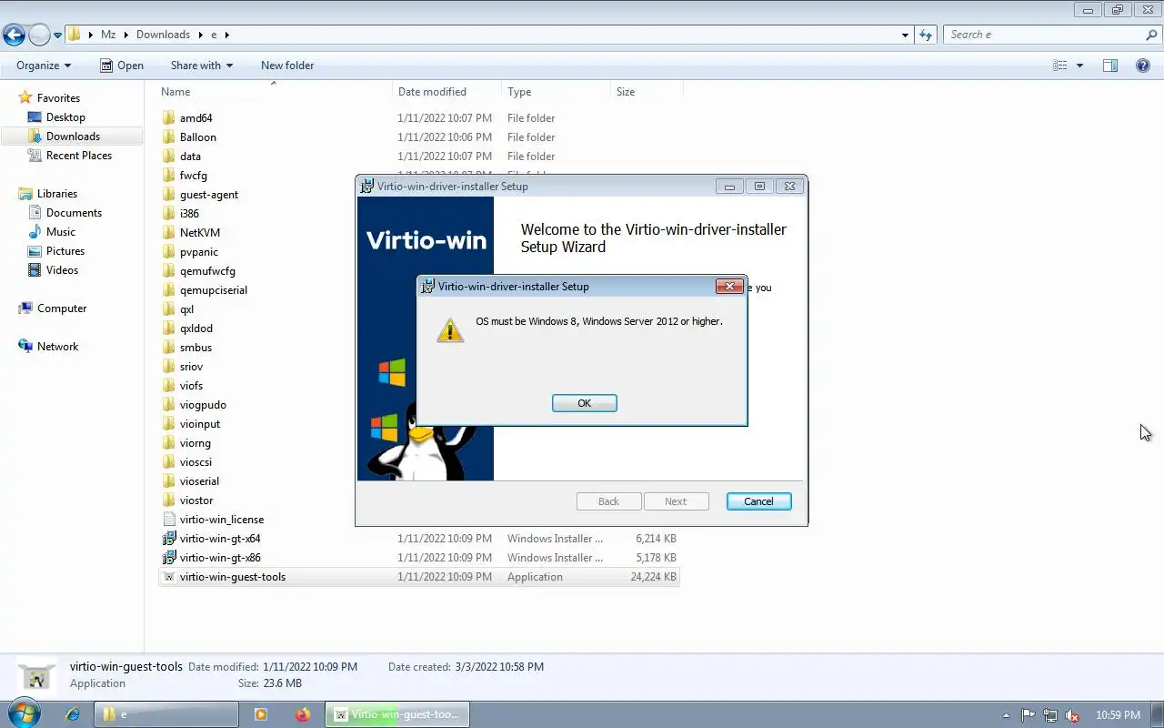
Task: Select Computer in navigation pane
Action: [x=62, y=308]
